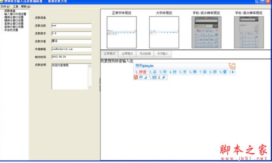Click the 制作时间 field showing 2012.09.24
Image resolution: width=272 pixels, height=163 pixels.
click(72, 57)
